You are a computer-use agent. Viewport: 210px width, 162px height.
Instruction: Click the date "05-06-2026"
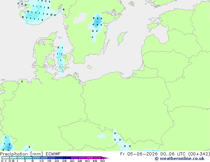(142, 154)
